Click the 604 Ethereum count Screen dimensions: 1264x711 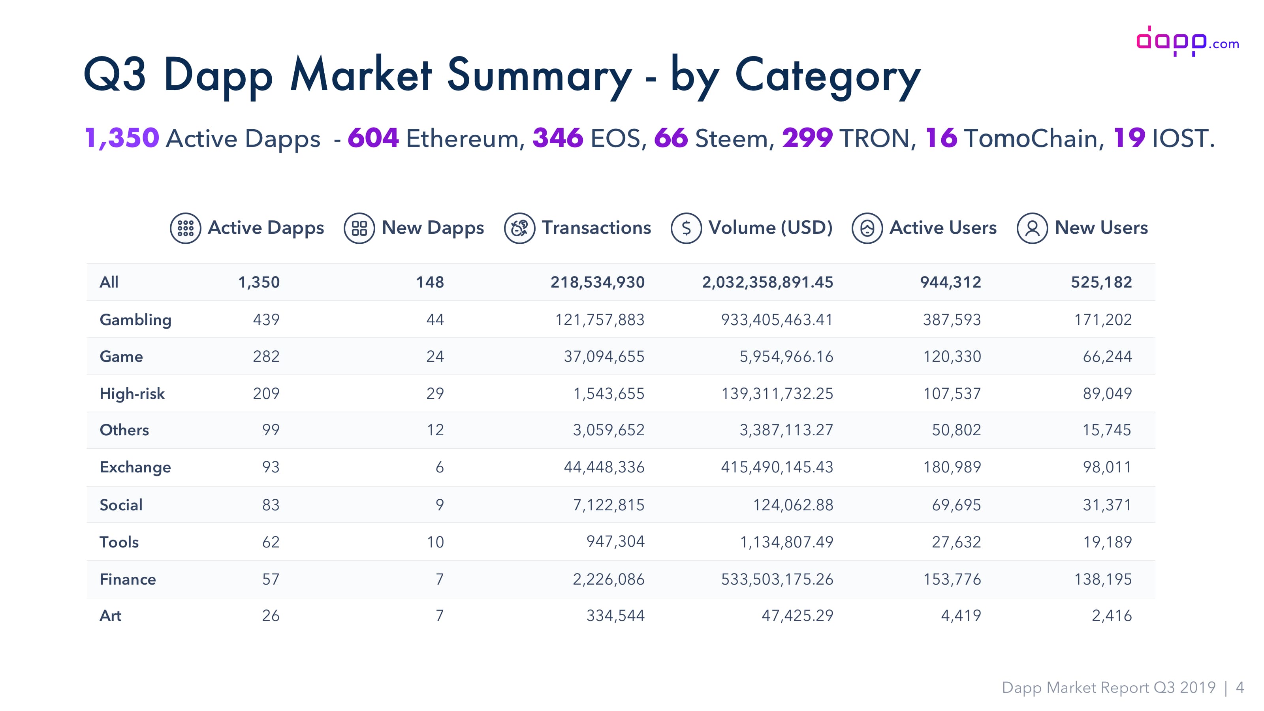(x=373, y=138)
